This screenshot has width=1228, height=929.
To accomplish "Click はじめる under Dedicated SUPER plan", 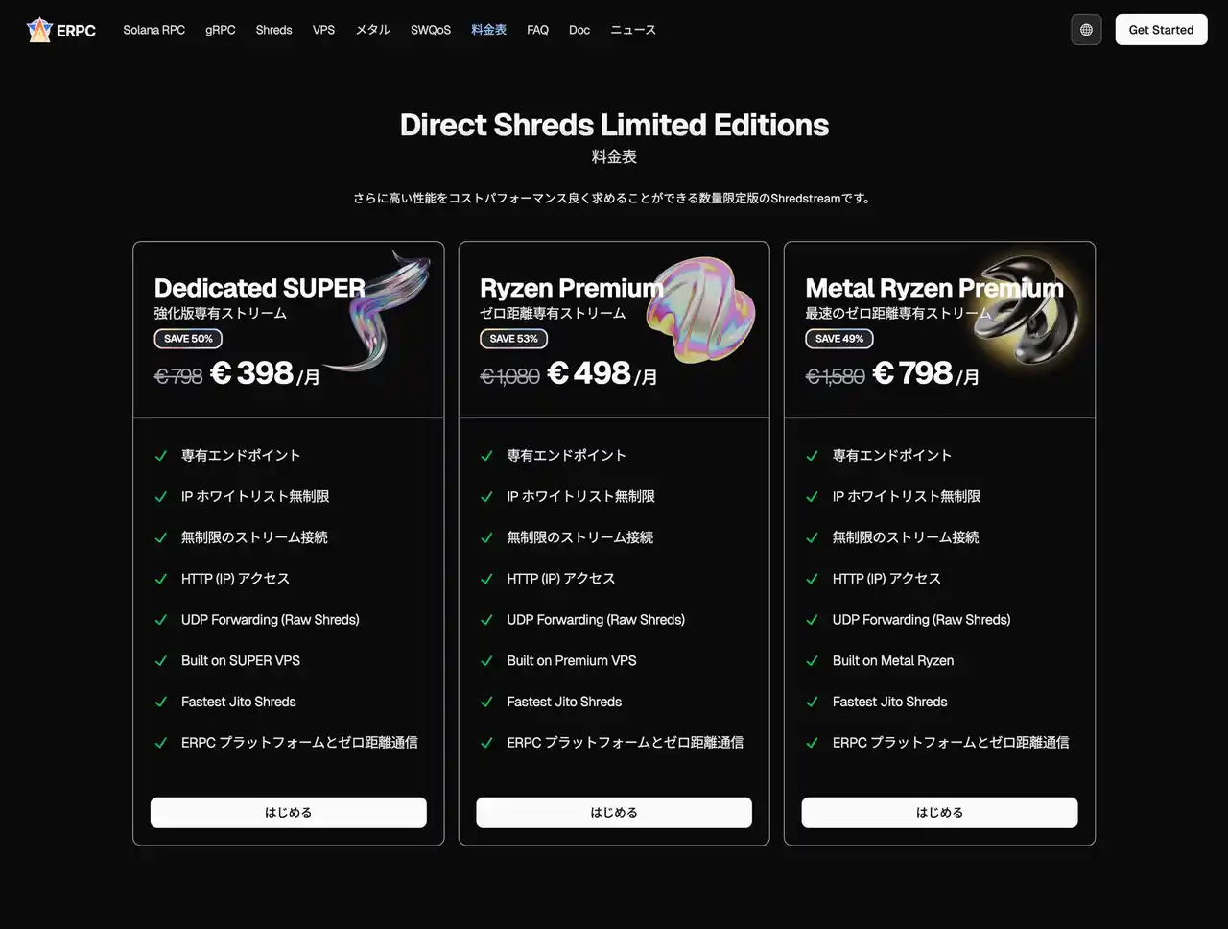I will 288,812.
